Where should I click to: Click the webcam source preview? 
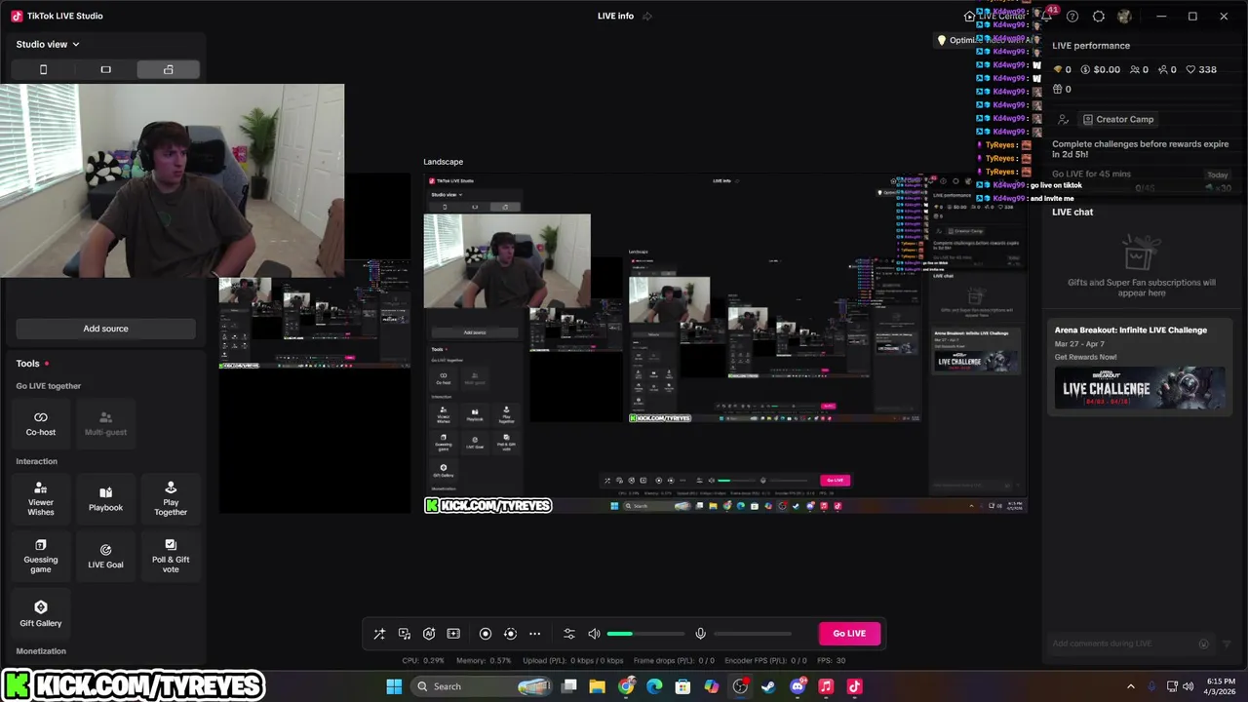pyautogui.click(x=172, y=180)
